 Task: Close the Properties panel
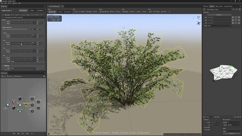pos(45,6)
